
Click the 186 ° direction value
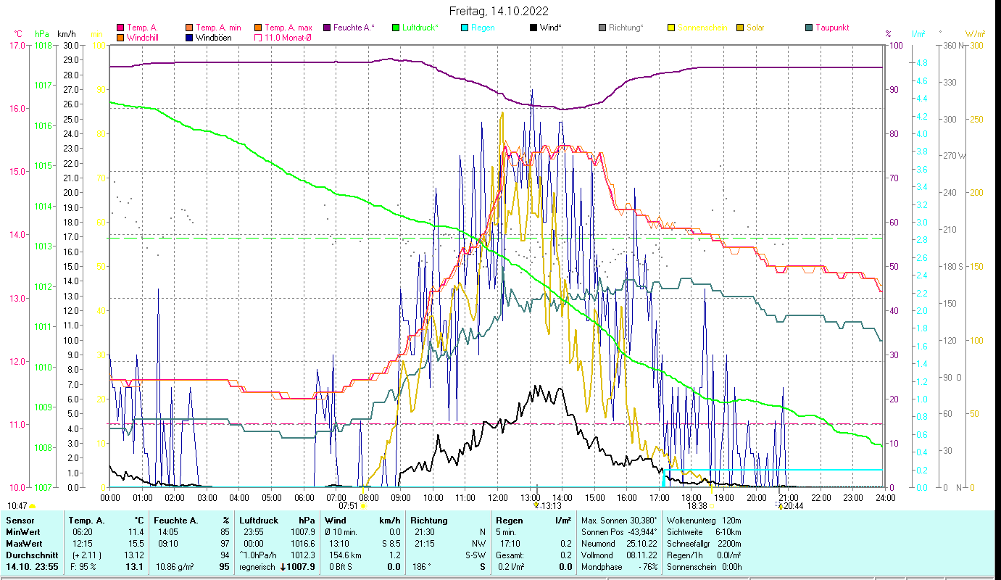coord(421,567)
